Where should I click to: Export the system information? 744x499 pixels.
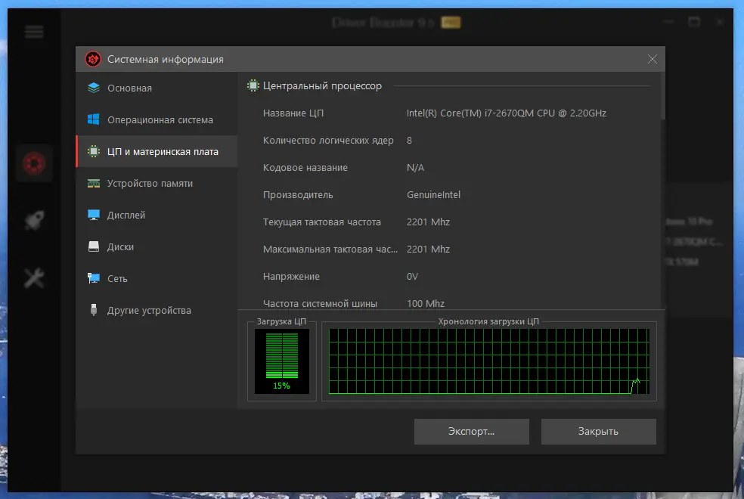click(472, 432)
